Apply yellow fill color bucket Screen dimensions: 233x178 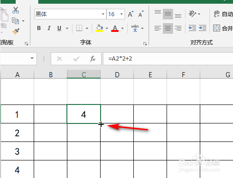pyautogui.click(x=99, y=28)
